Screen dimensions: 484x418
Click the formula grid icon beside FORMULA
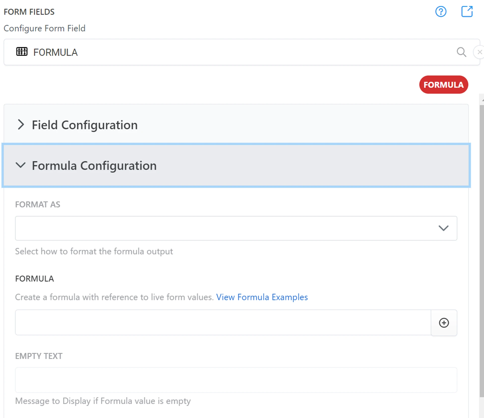22,52
